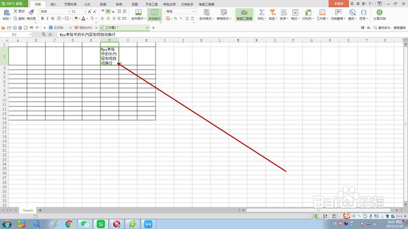Viewport: 408px width, 229px height.
Task: Click the Symbol (符号) omega icon
Action: coord(364,12)
